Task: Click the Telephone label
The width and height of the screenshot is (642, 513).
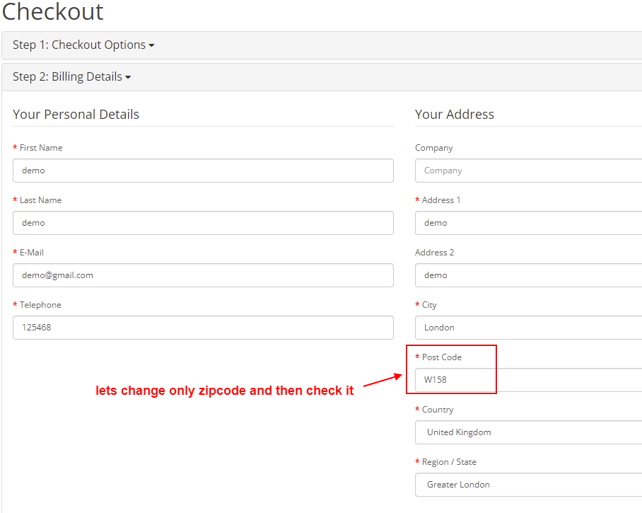Action: point(40,305)
